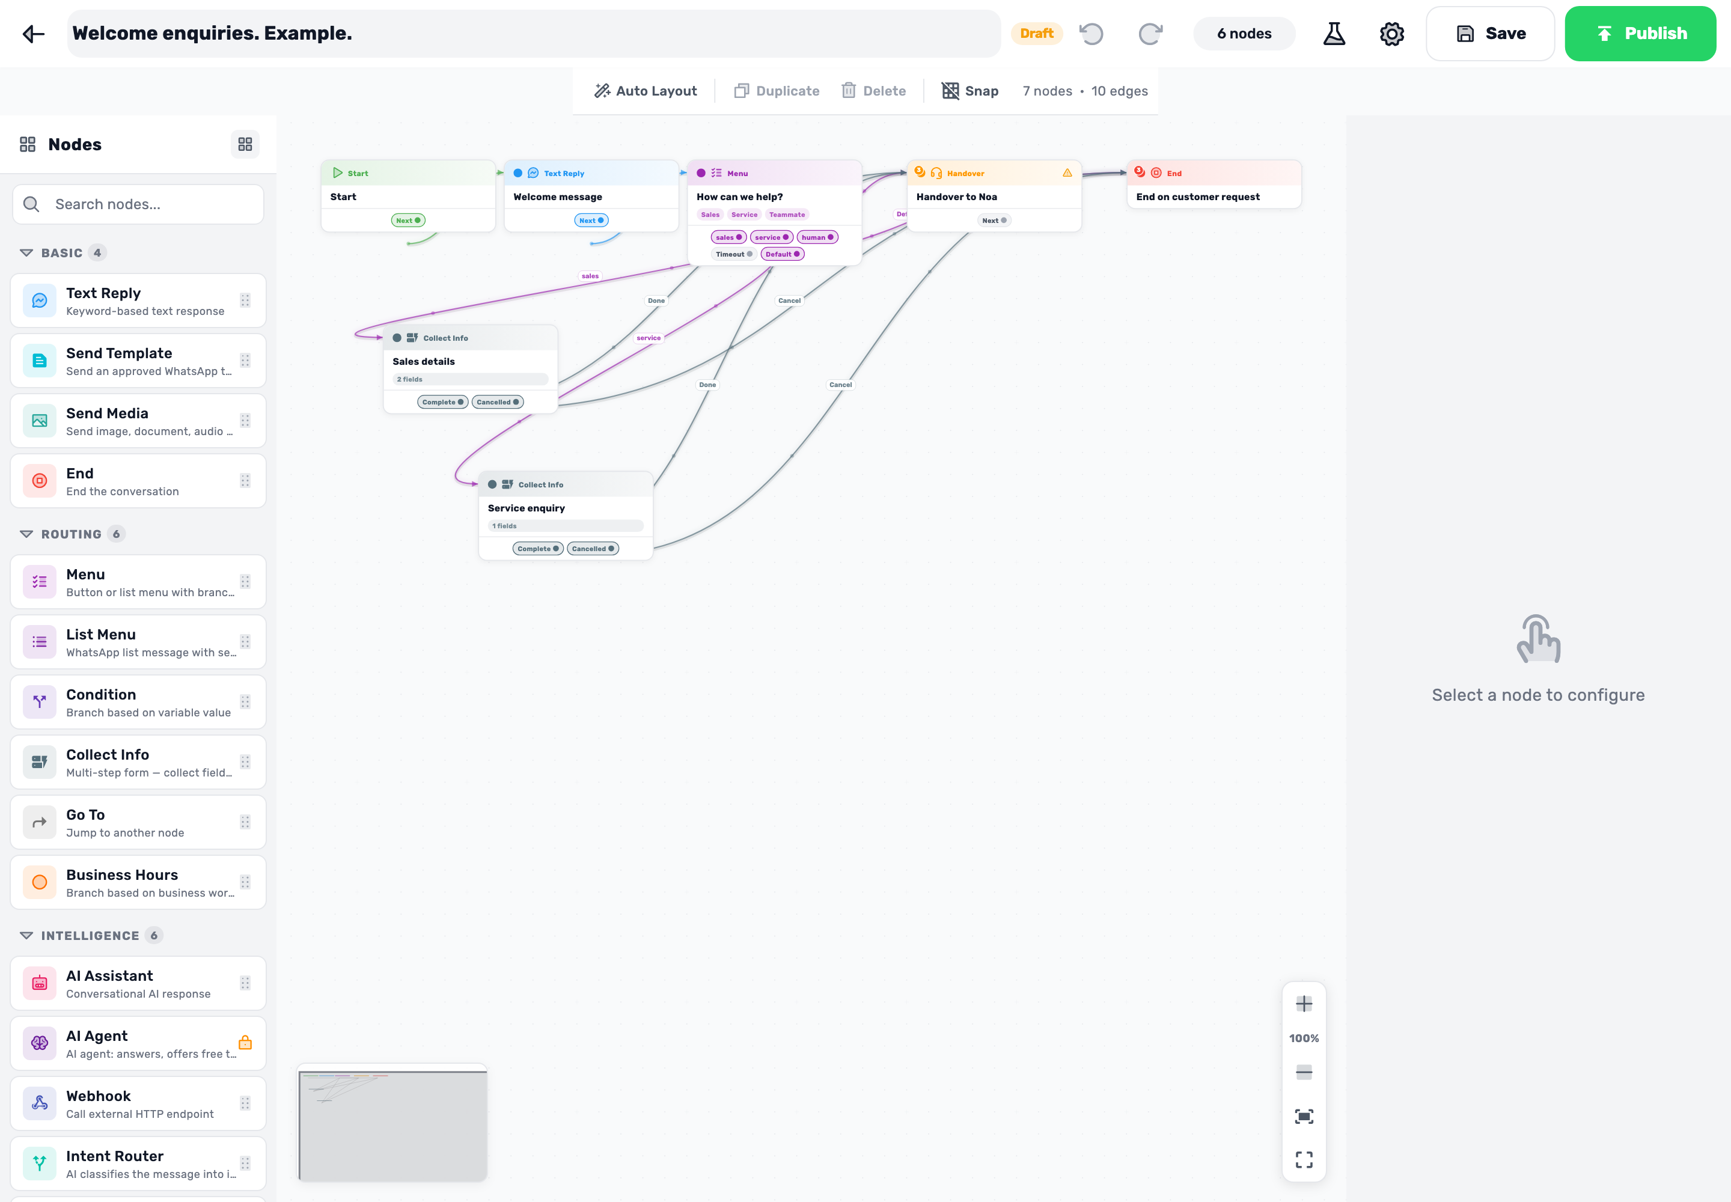Select the Handover to Noa node
This screenshot has height=1202, width=1731.
click(994, 196)
